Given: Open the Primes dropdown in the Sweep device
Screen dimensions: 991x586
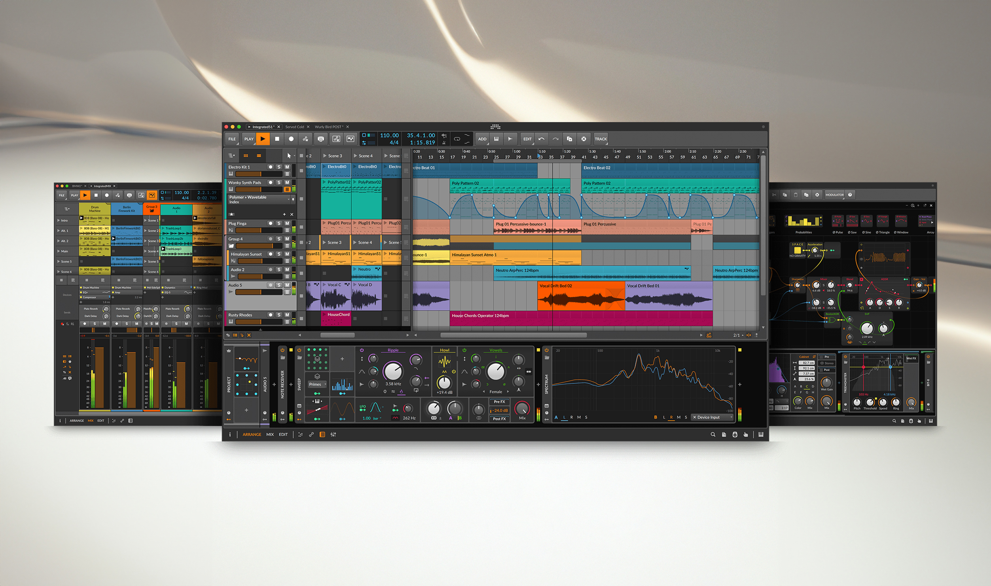Looking at the screenshot, I should point(317,384).
